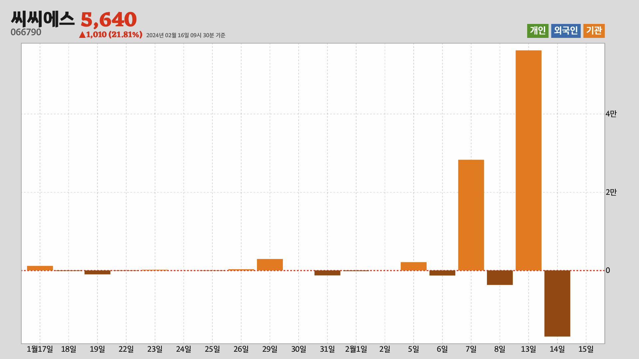Click the 2월1일 x-axis label
639x359 pixels.
click(356, 349)
